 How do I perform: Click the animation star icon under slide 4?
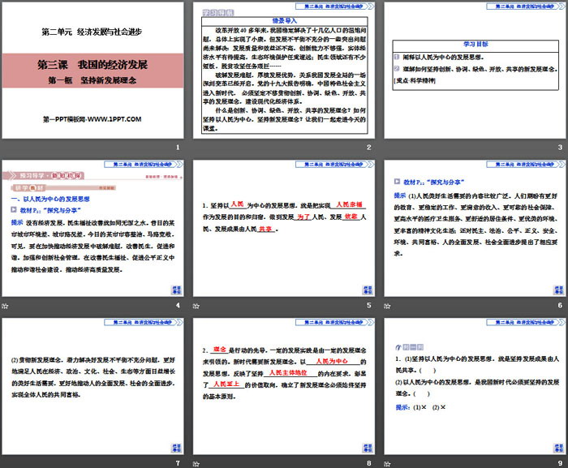[x=5, y=305]
